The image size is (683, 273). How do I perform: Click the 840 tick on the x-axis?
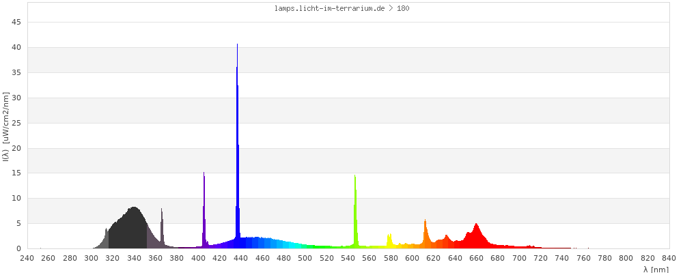coord(669,258)
